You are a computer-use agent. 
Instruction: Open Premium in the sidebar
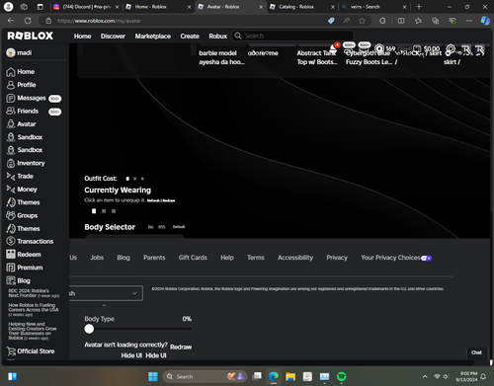(25, 268)
